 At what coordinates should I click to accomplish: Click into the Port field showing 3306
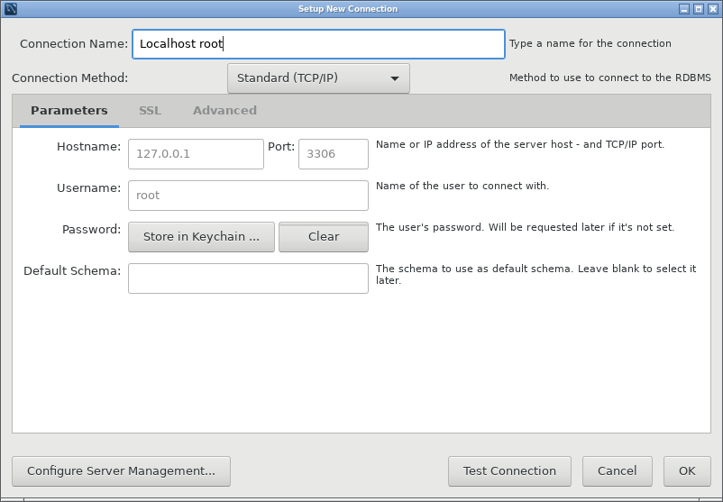334,154
